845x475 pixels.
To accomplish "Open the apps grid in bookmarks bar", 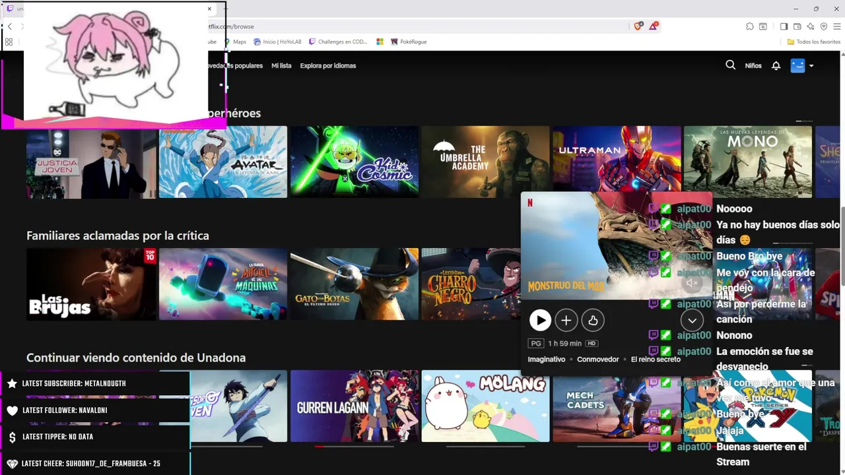I will pyautogui.click(x=9, y=42).
